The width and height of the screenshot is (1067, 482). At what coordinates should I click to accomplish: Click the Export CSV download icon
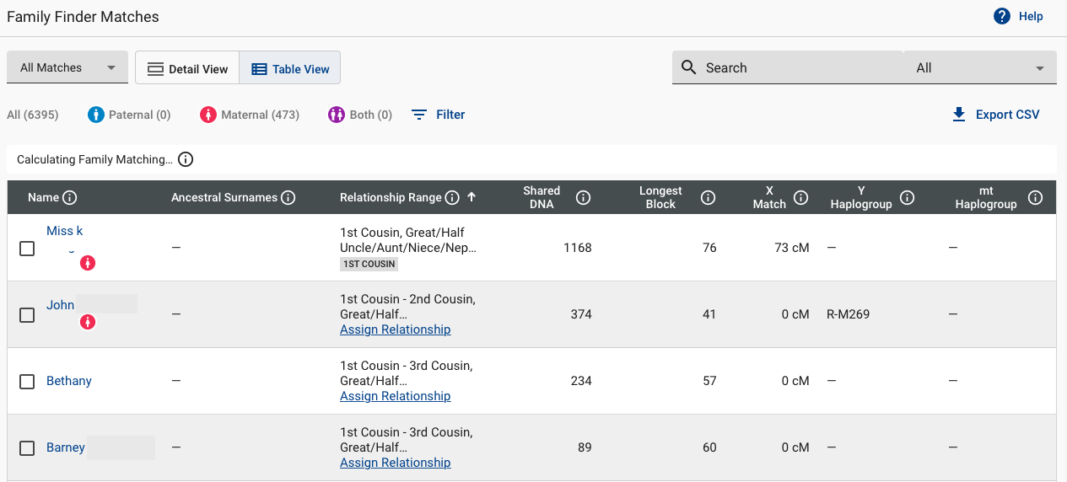coord(958,115)
